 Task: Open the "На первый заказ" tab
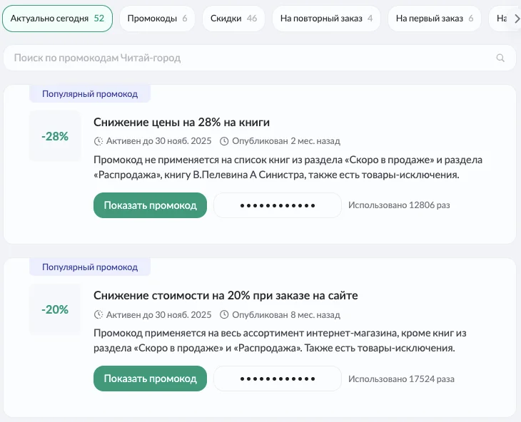[434, 19]
